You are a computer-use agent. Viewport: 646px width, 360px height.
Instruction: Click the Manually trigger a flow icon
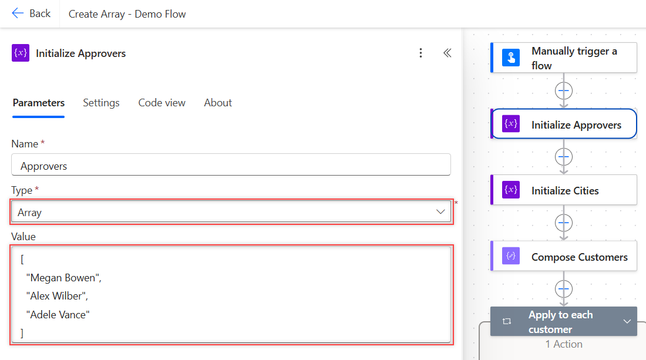pyautogui.click(x=511, y=58)
